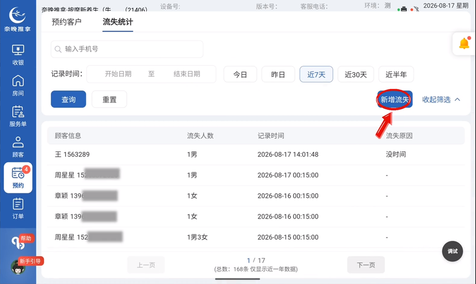Click the 流失人数 column header
The width and height of the screenshot is (476, 284).
[x=200, y=135]
